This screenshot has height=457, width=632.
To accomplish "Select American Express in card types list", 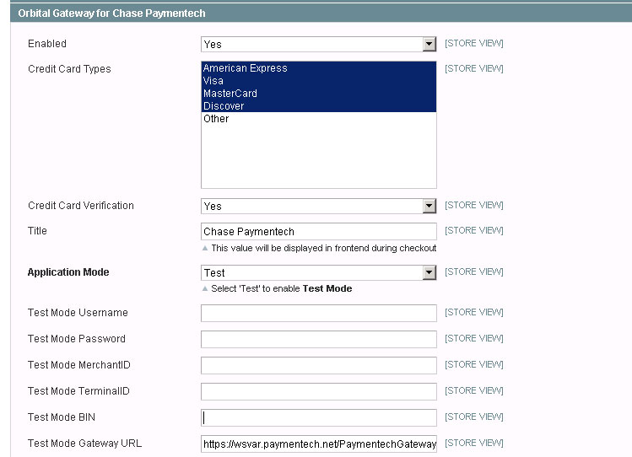I will pyautogui.click(x=318, y=68).
